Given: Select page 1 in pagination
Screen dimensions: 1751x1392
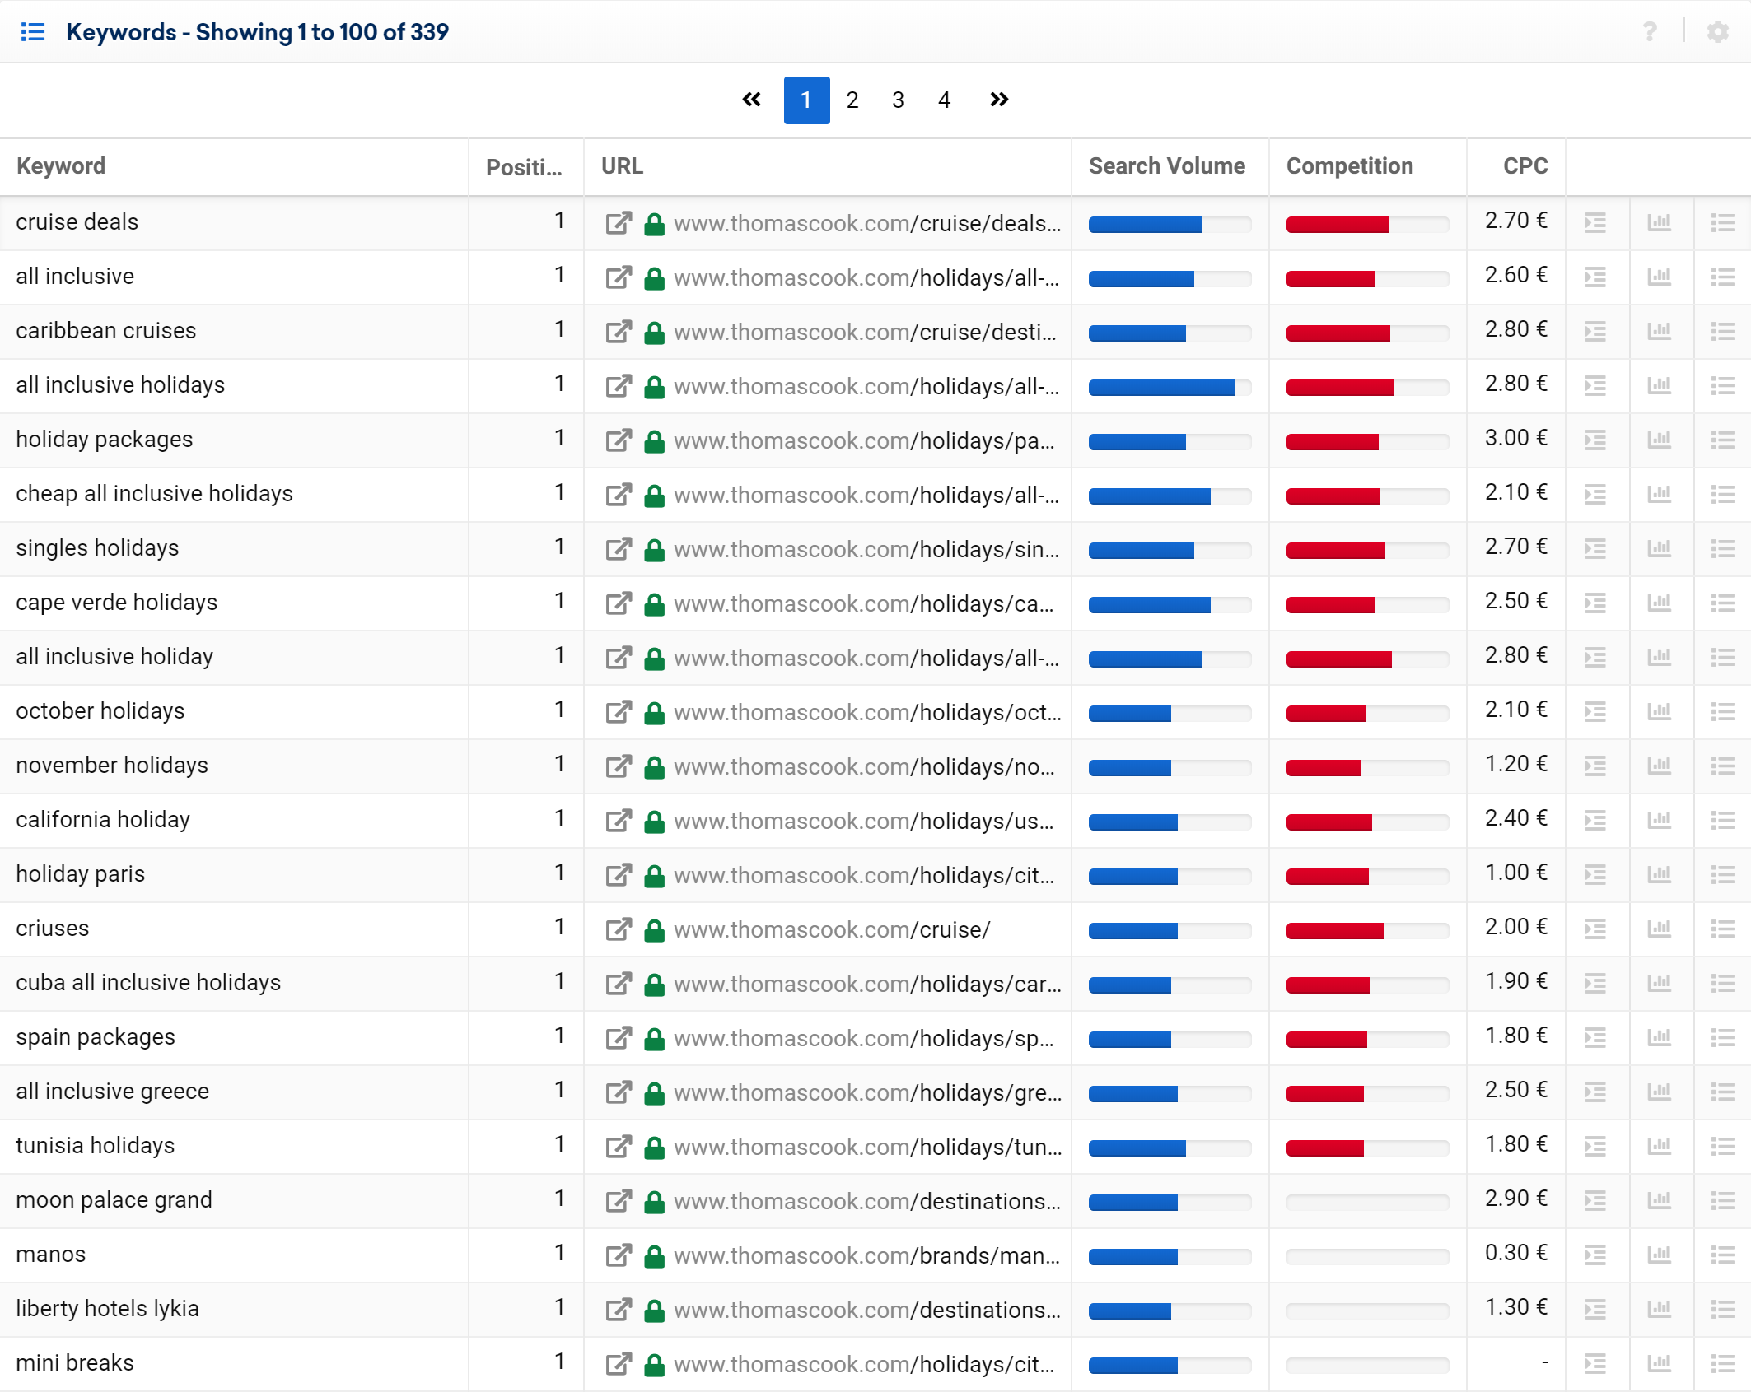Looking at the screenshot, I should click(x=806, y=100).
